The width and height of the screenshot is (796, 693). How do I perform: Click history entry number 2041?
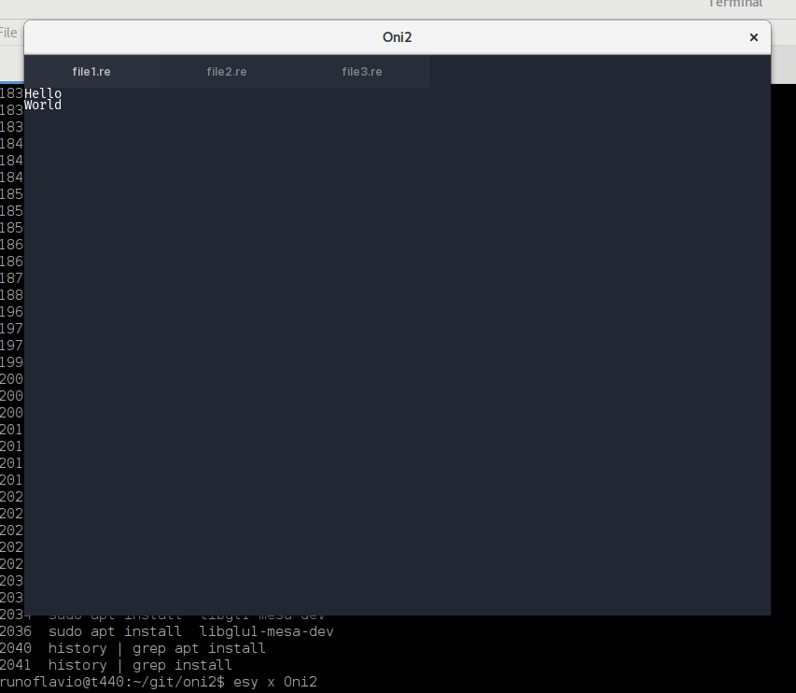coord(15,665)
